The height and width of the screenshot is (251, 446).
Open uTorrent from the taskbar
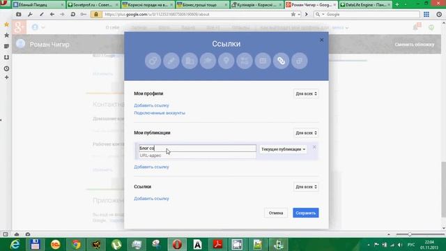pyautogui.click(x=116, y=245)
